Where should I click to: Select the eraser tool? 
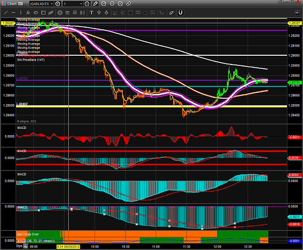pyautogui.click(x=171, y=13)
